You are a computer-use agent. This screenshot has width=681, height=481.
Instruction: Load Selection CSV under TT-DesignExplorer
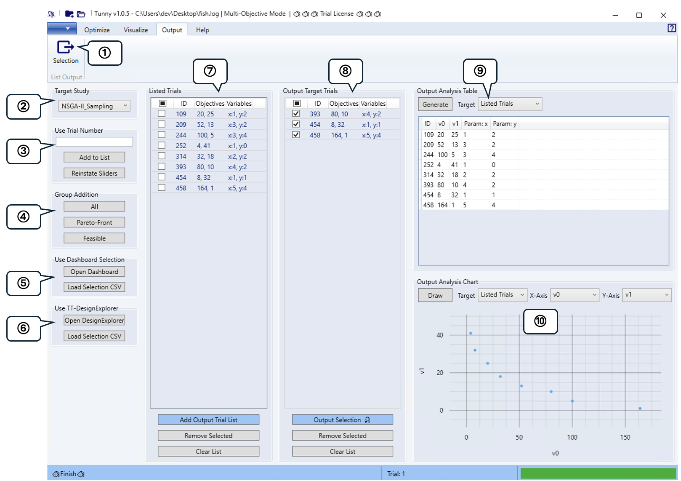[x=94, y=336]
